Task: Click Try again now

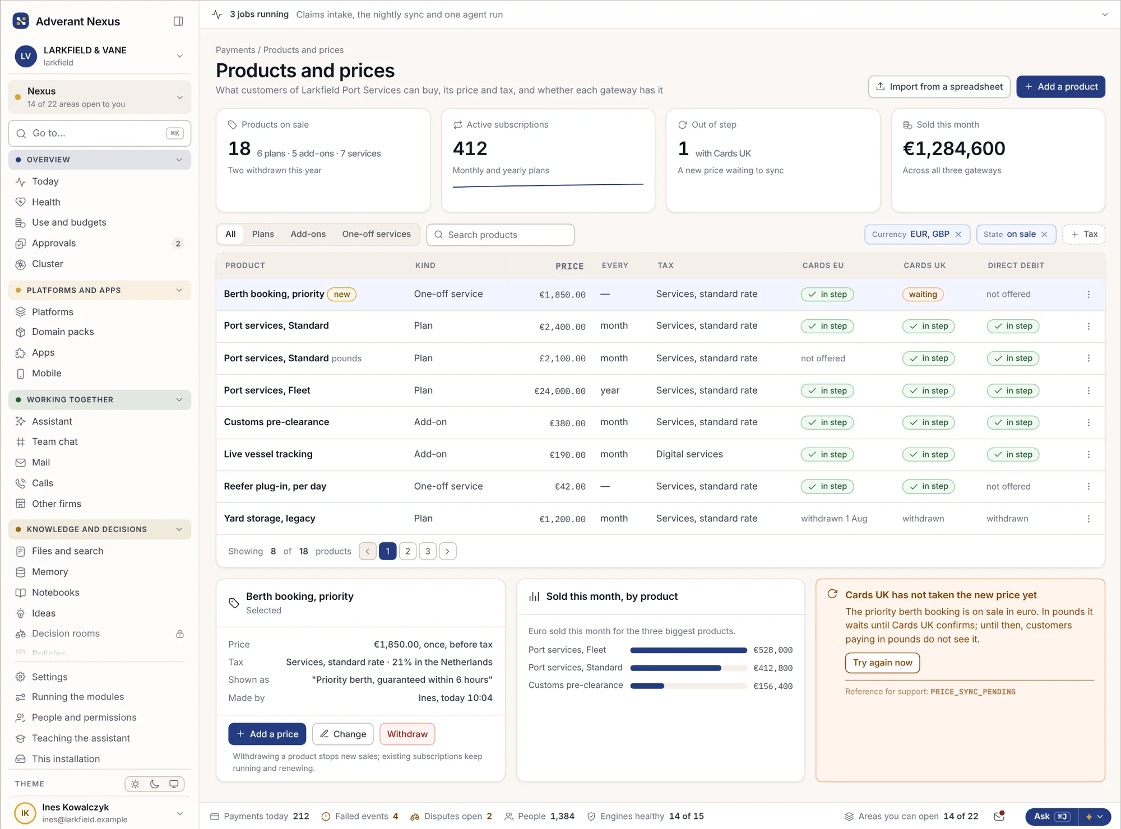Action: 883,663
